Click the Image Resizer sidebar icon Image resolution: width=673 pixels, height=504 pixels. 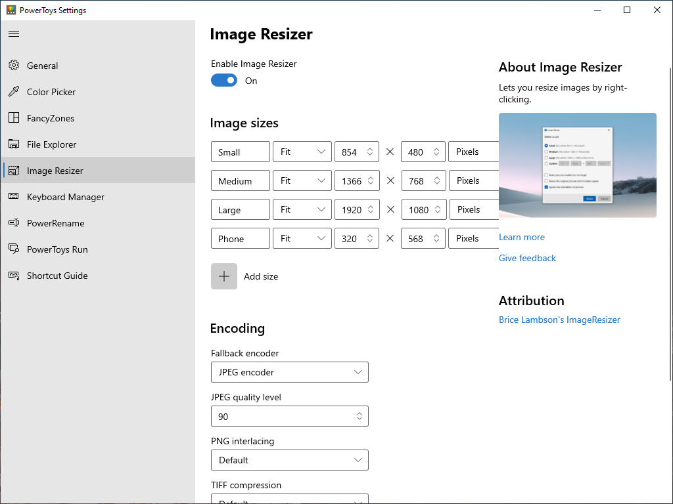pyautogui.click(x=14, y=171)
